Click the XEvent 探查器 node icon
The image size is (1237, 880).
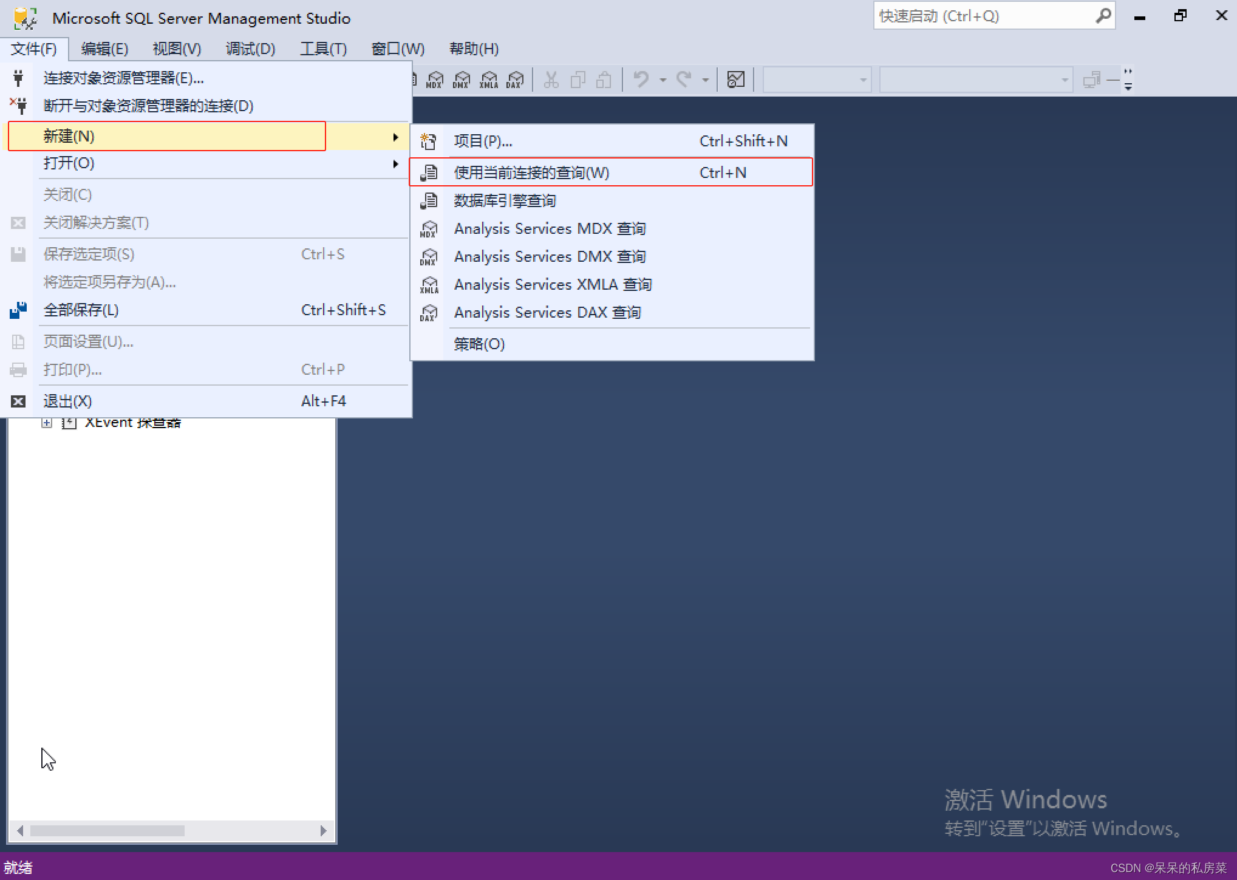click(x=69, y=423)
